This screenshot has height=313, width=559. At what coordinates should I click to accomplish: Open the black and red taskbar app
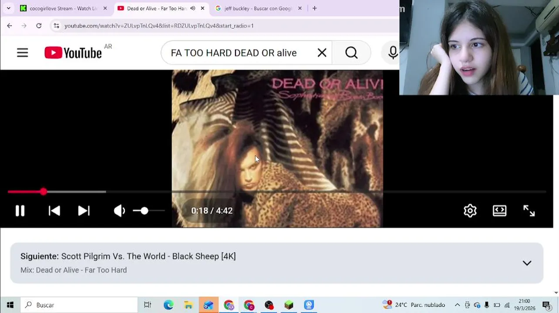[269, 305]
